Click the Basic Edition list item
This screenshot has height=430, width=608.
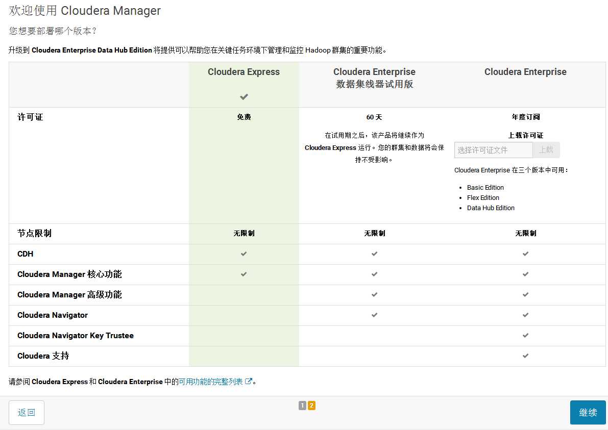(x=485, y=188)
